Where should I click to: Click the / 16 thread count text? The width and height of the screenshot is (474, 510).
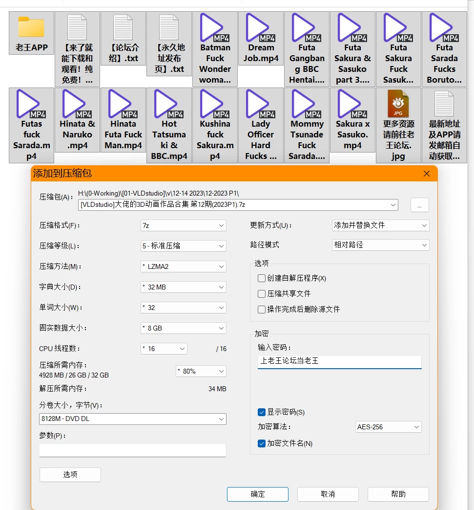pyautogui.click(x=221, y=349)
